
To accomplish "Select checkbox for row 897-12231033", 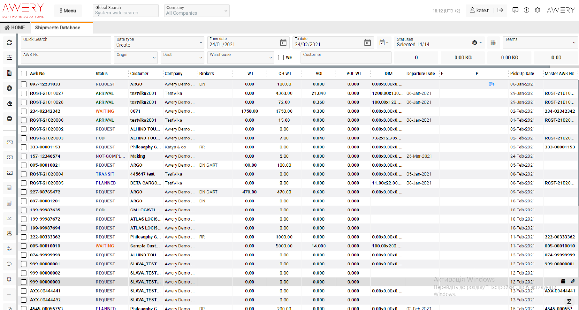I will pos(24,84).
